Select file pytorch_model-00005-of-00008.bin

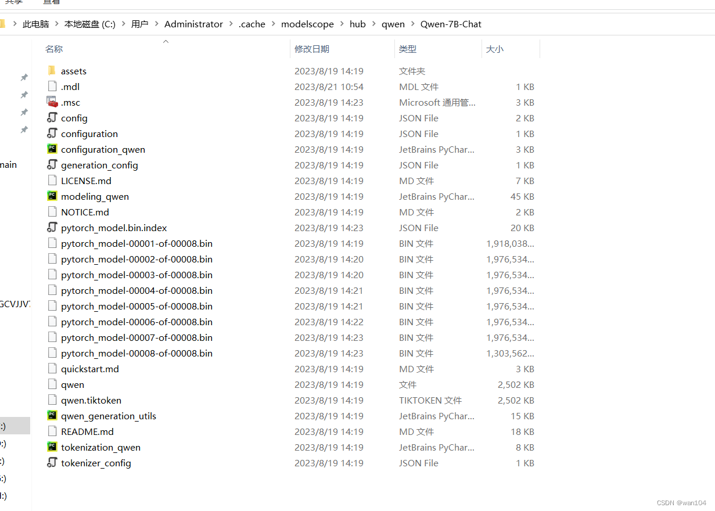tap(136, 306)
